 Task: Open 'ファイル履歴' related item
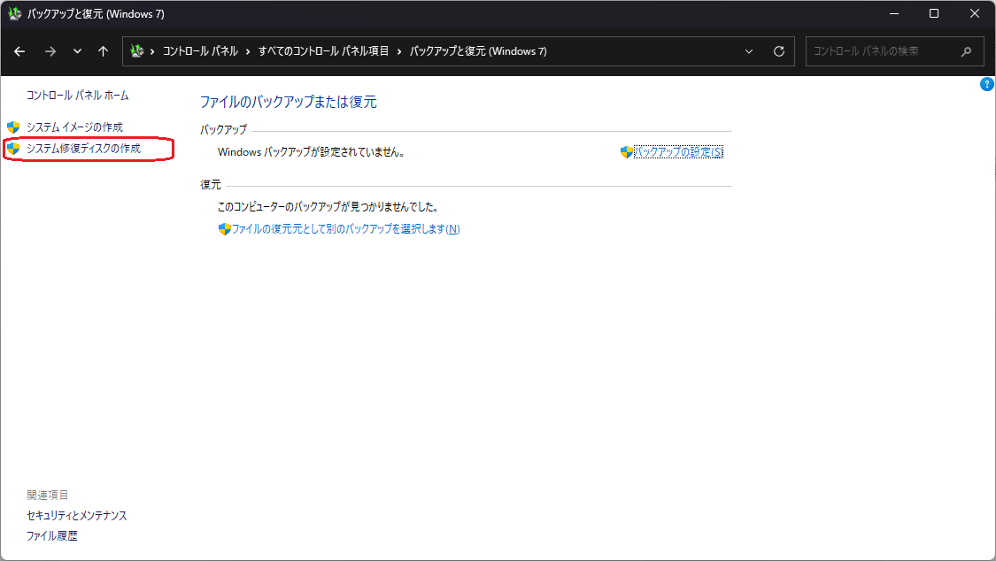[x=51, y=535]
